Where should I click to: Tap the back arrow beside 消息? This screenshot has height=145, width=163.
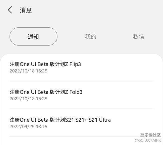(x=10, y=10)
